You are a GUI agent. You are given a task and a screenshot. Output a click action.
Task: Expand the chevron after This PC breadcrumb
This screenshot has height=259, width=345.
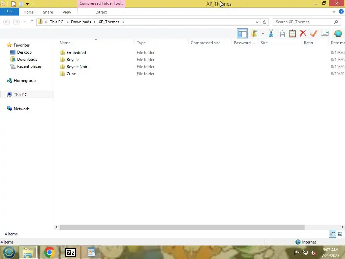pyautogui.click(x=67, y=22)
